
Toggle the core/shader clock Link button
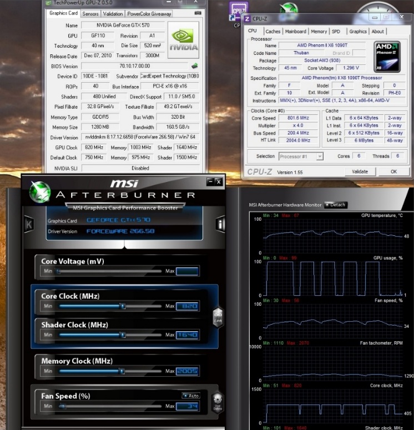[x=218, y=317]
